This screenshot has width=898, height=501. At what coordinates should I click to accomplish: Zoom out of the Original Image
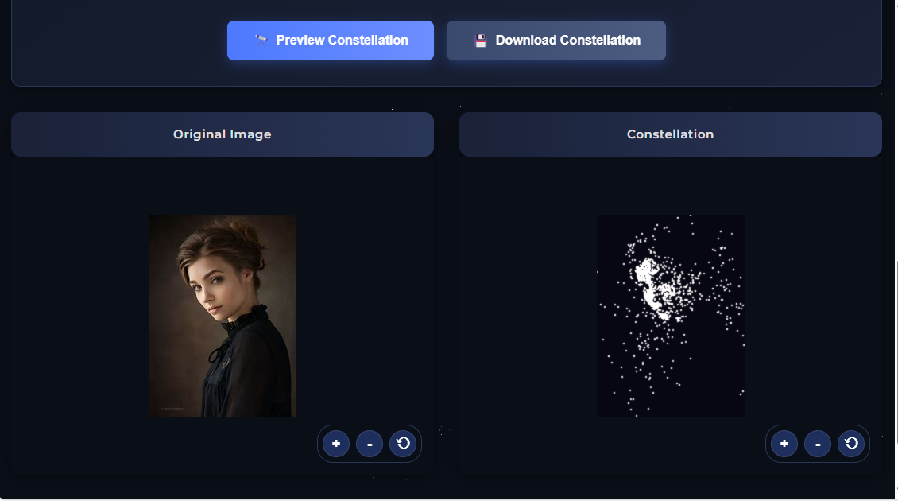click(x=370, y=444)
